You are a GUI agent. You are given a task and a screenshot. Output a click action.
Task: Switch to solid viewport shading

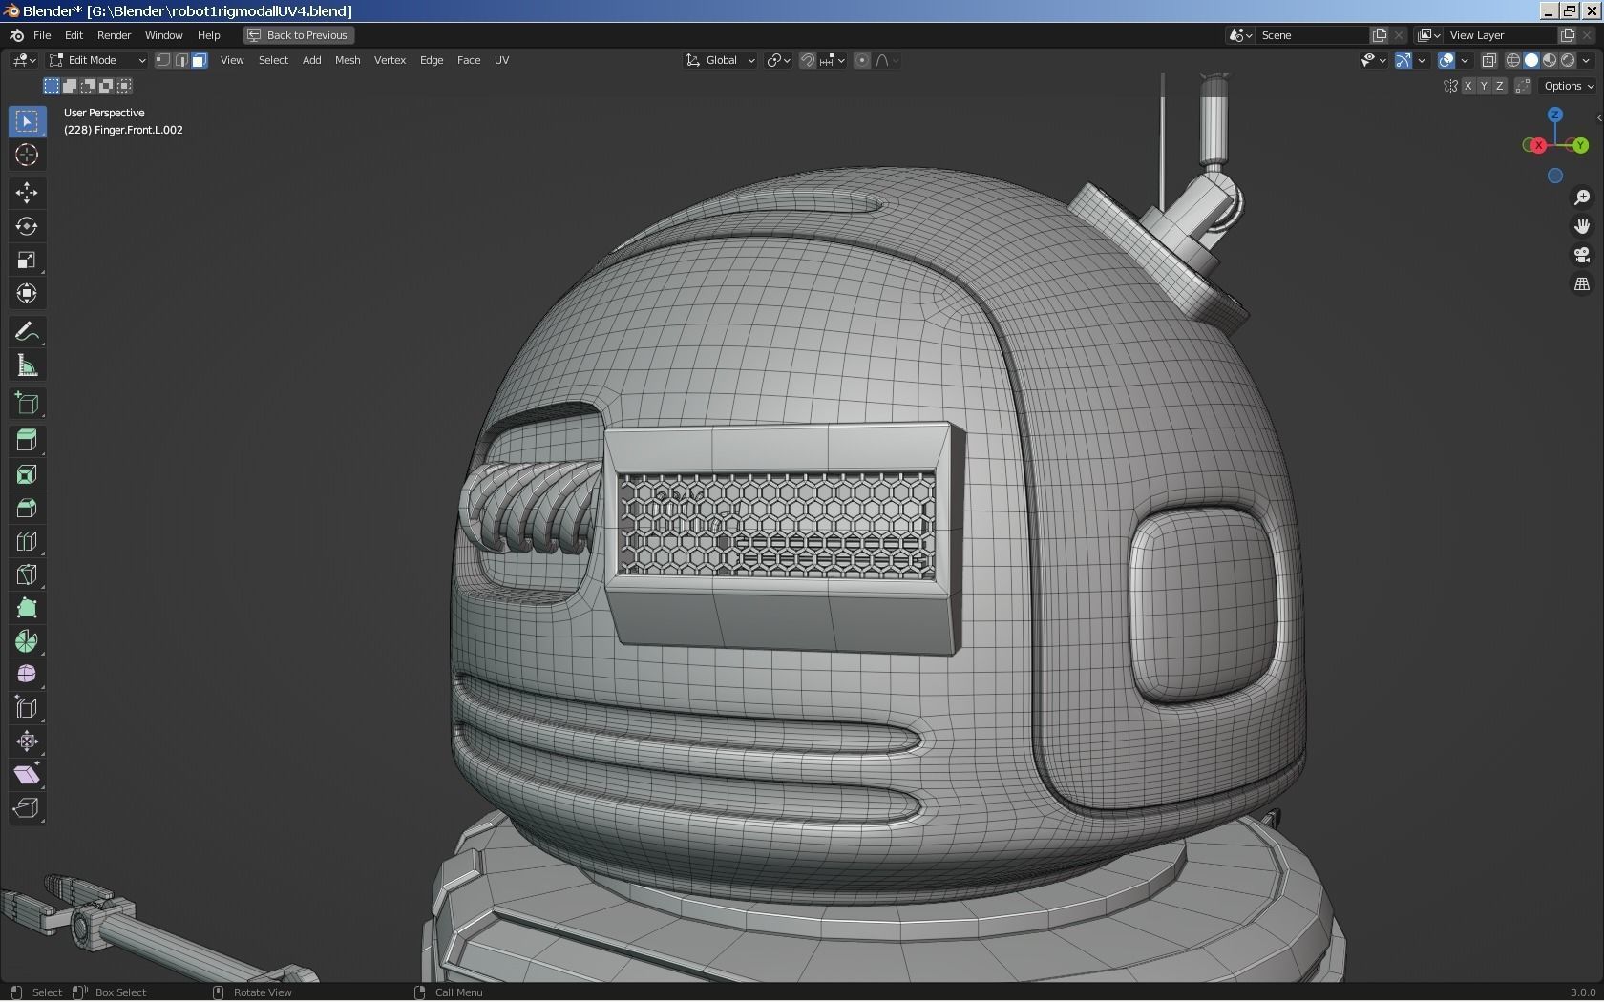pos(1530,60)
